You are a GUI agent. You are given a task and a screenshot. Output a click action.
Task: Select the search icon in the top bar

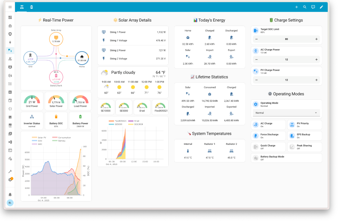tap(304, 7)
